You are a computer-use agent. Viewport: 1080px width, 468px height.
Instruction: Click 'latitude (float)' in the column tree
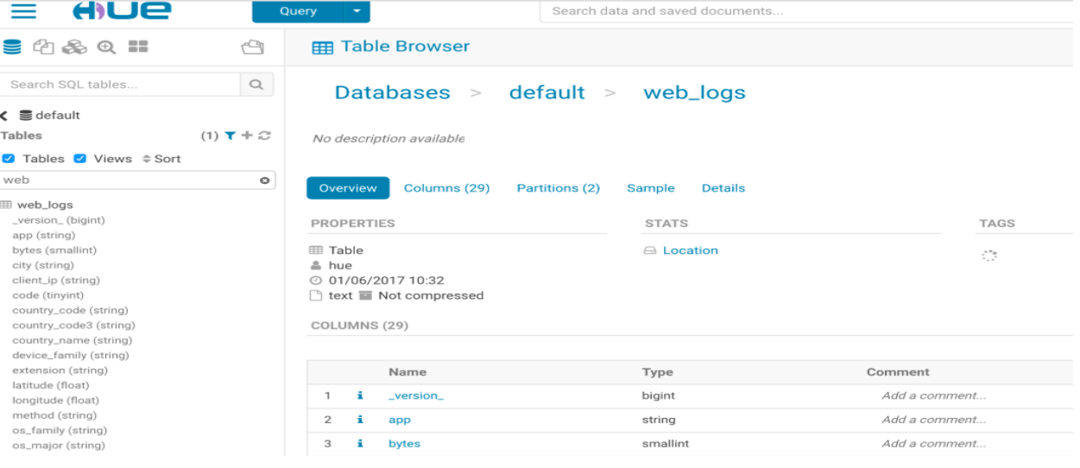50,385
